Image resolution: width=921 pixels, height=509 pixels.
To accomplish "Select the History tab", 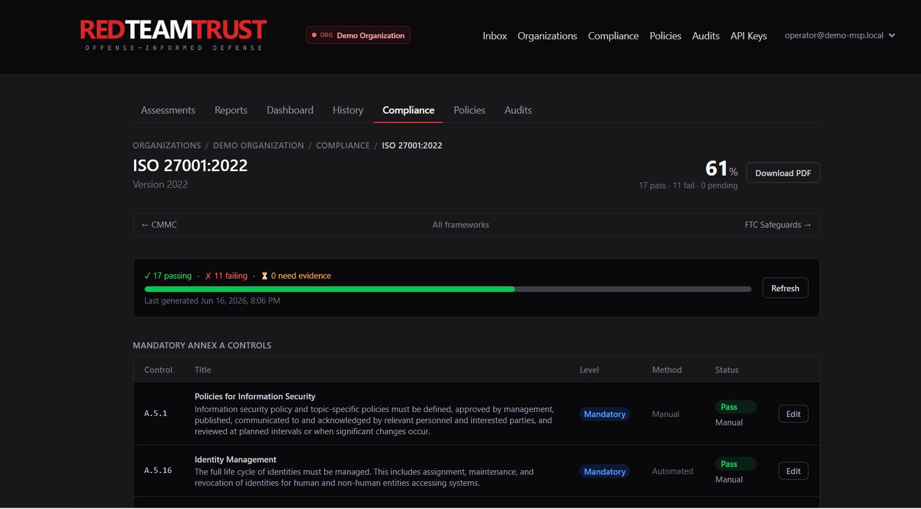I will (x=348, y=110).
